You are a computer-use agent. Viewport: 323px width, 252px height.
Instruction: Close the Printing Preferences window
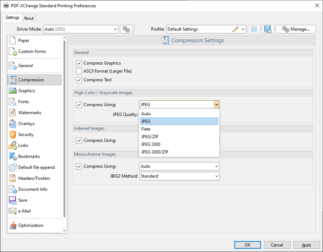[x=317, y=5]
